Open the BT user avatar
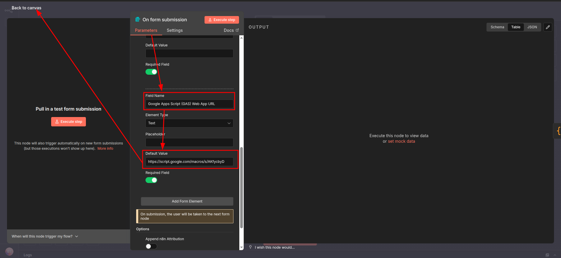 (x=9, y=251)
